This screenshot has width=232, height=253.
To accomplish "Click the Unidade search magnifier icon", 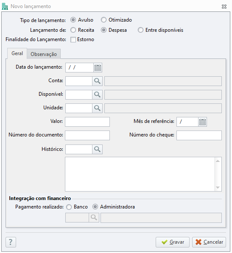I will click(x=97, y=108).
